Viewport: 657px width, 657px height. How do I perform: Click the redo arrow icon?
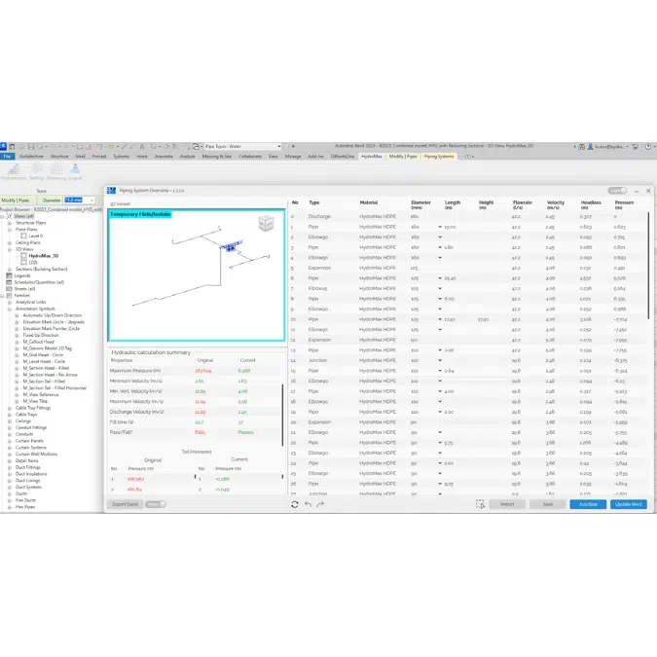point(321,504)
